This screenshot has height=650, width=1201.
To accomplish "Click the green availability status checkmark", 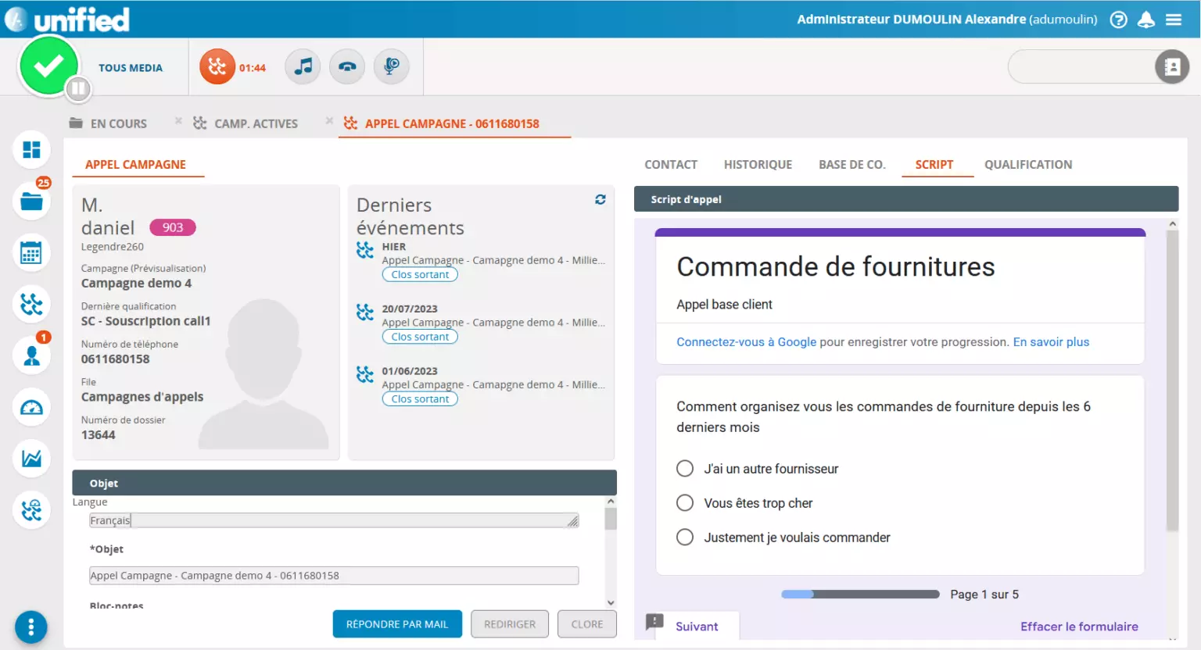I will coord(48,66).
